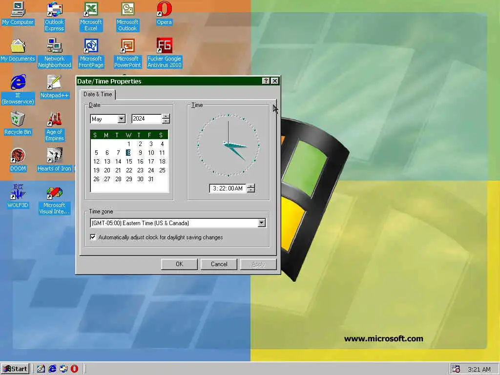Image resolution: width=500 pixels, height=375 pixels.
Task: Decrease the time with spinner down arrow
Action: click(x=251, y=190)
